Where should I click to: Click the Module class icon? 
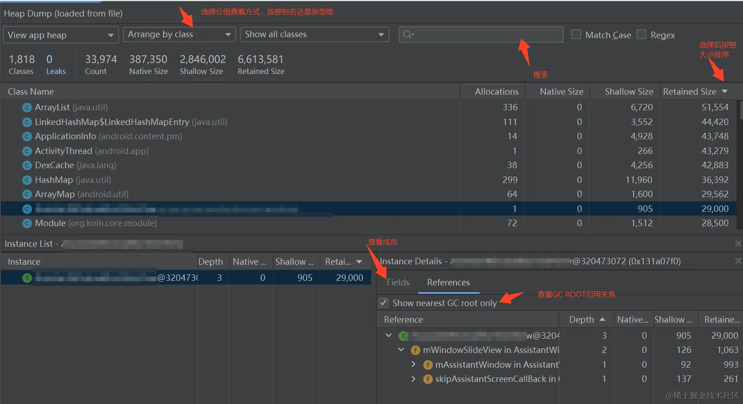(x=27, y=223)
